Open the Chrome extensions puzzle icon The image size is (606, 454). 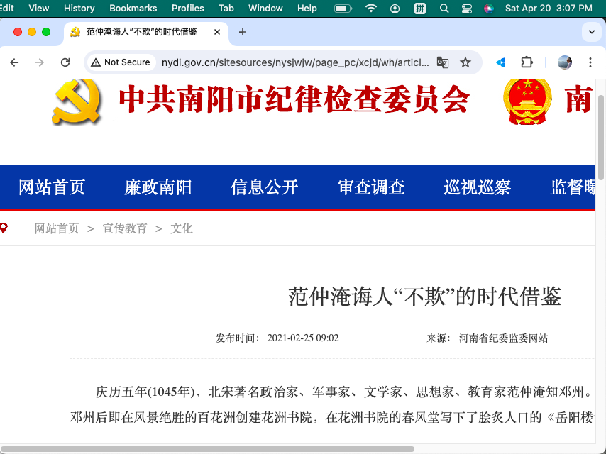(527, 62)
